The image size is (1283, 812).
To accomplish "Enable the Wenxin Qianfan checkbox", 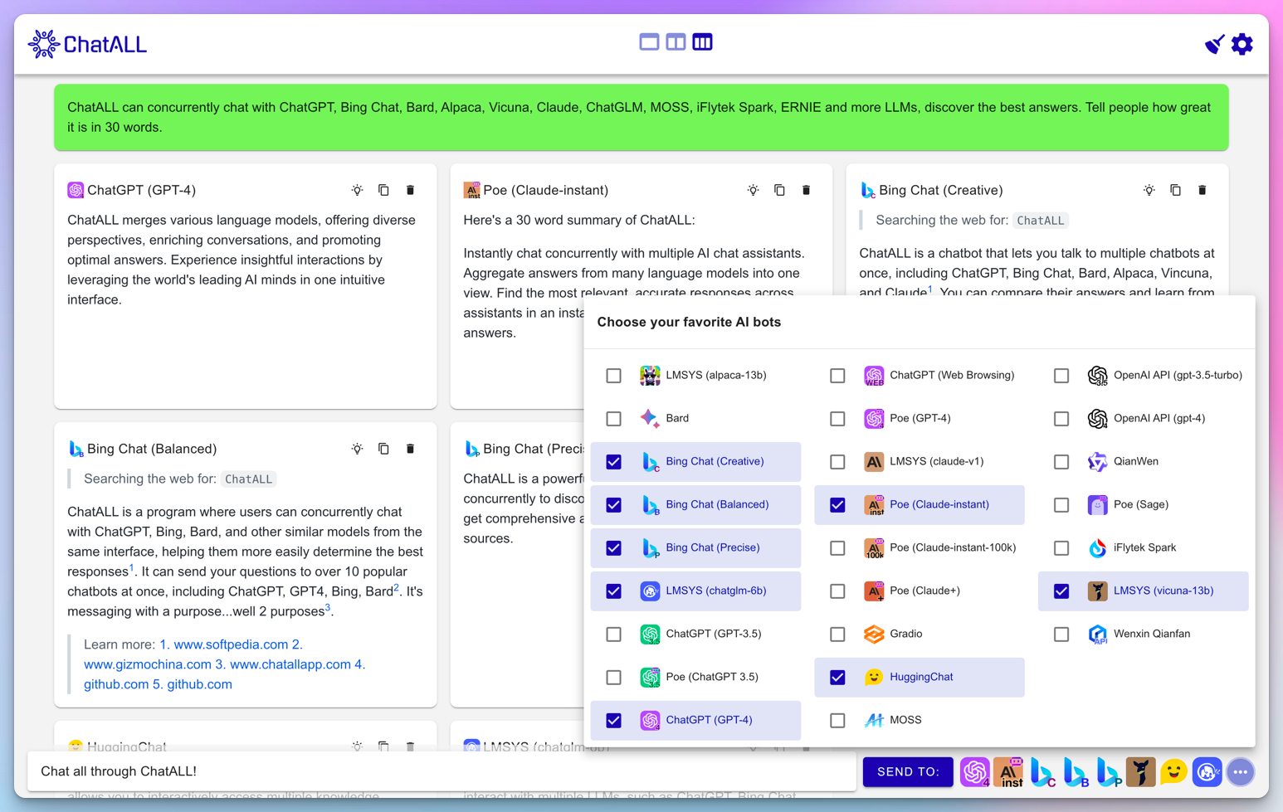I will point(1061,635).
